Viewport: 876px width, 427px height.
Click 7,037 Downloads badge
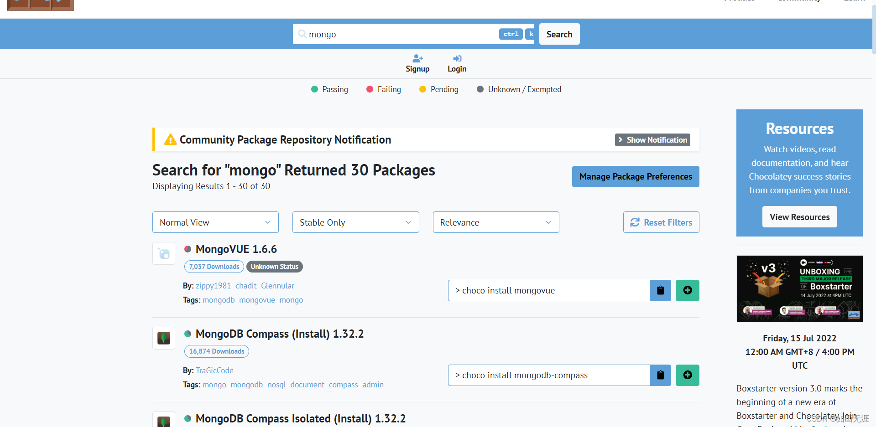(214, 267)
